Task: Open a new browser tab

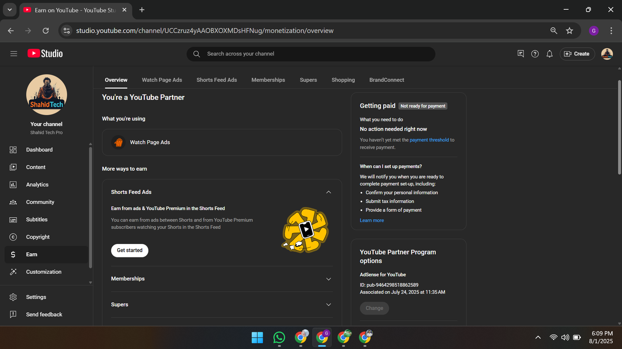Action: tap(142, 10)
